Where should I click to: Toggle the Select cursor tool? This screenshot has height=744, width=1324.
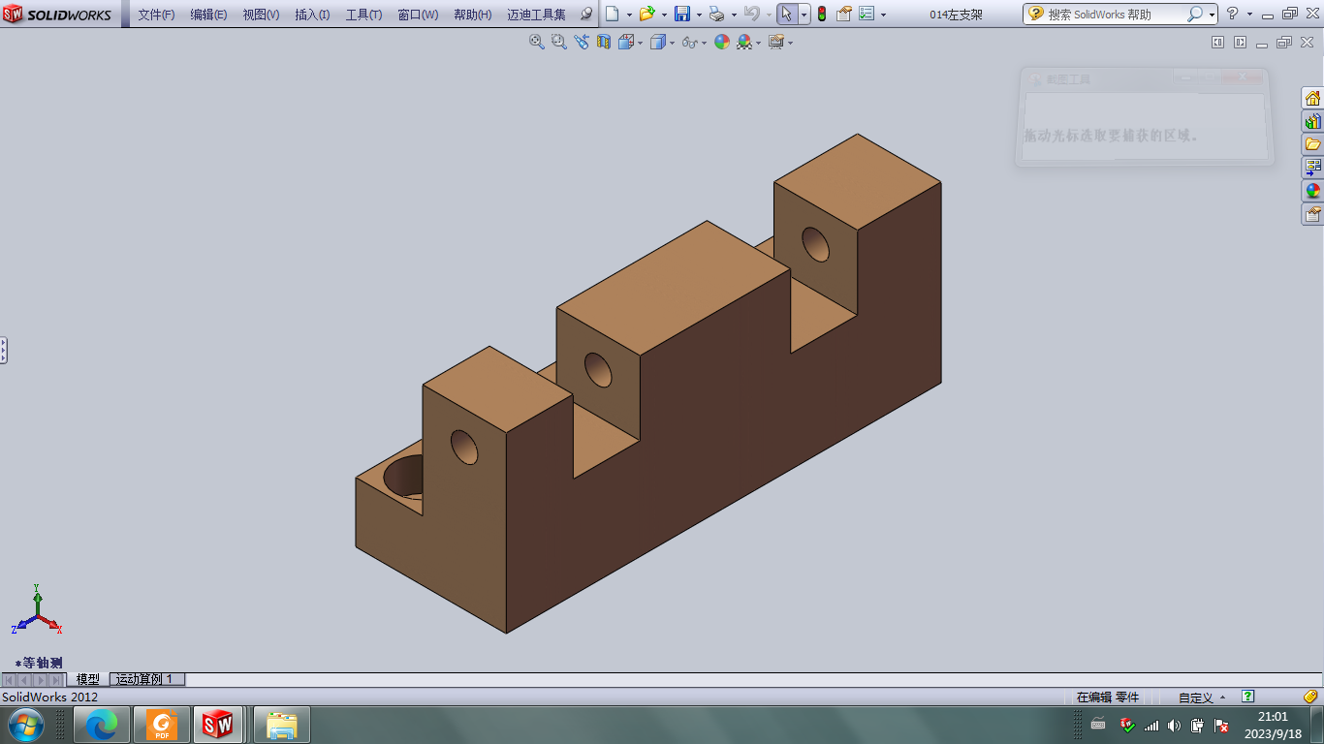click(x=787, y=14)
